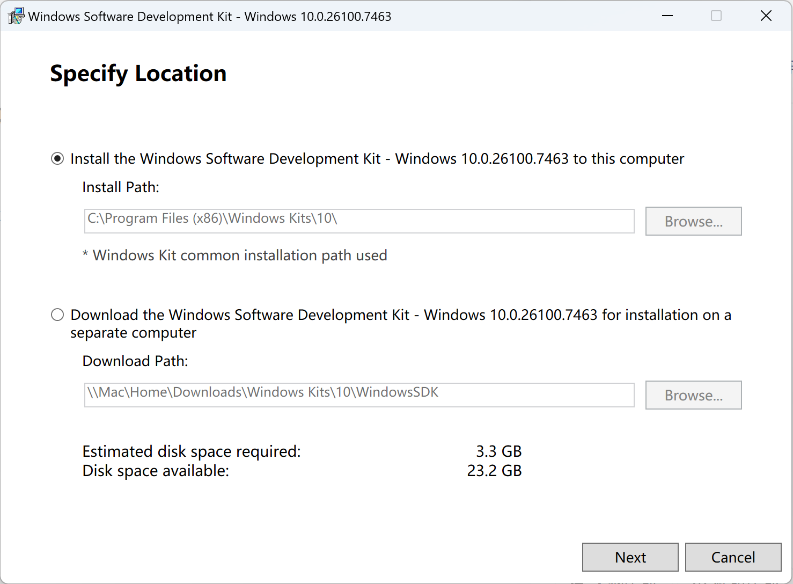
Task: Browse for a different download path
Action: (x=693, y=395)
